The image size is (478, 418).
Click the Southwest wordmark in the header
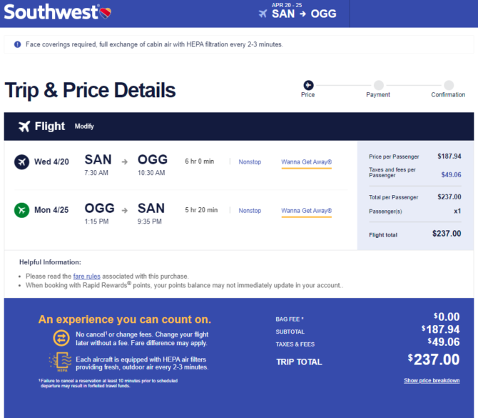[x=51, y=12]
